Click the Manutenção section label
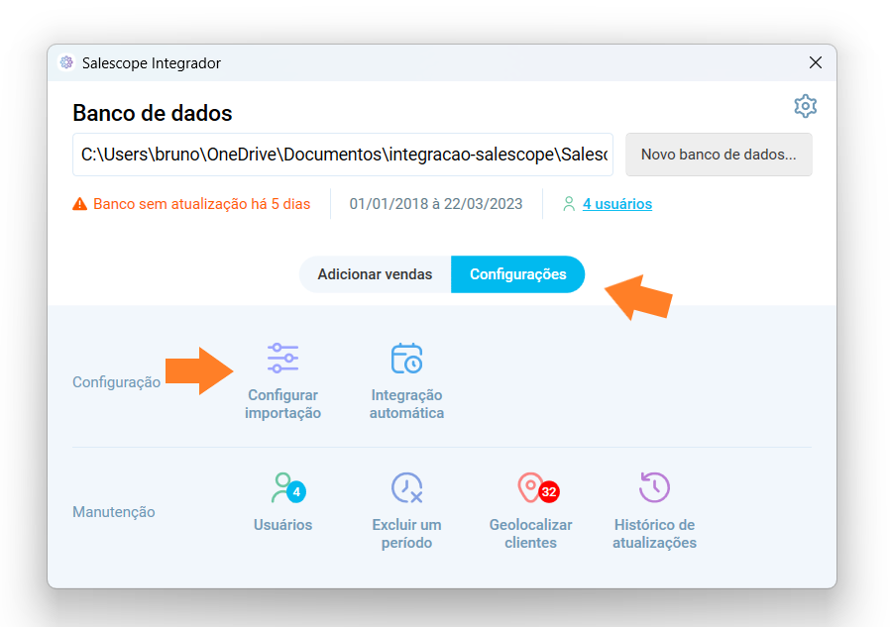The height and width of the screenshot is (627, 890). click(114, 512)
